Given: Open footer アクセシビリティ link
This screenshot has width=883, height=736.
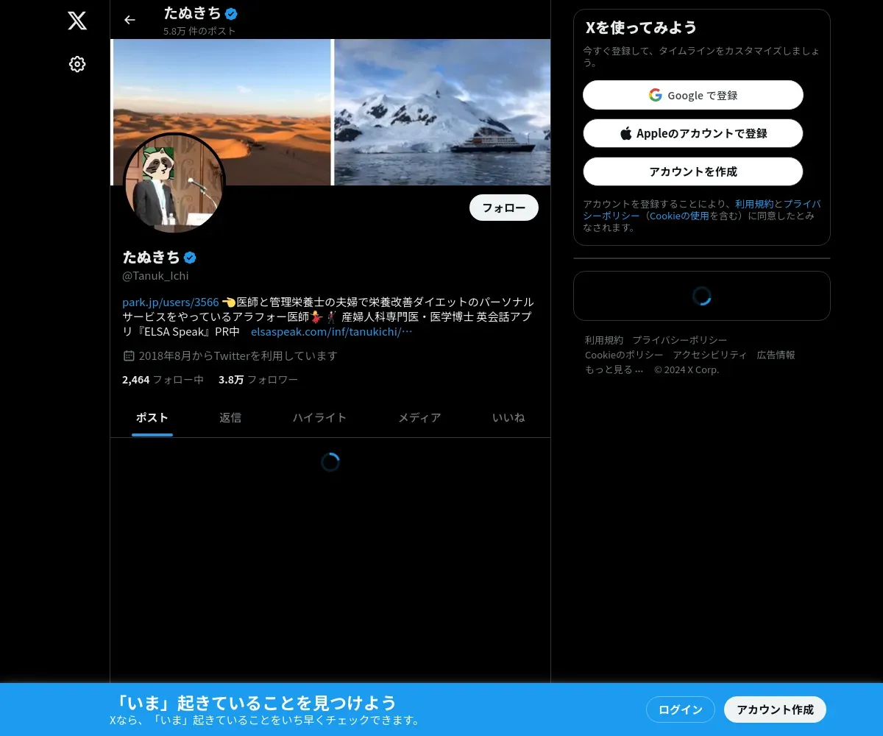Looking at the screenshot, I should point(710,355).
